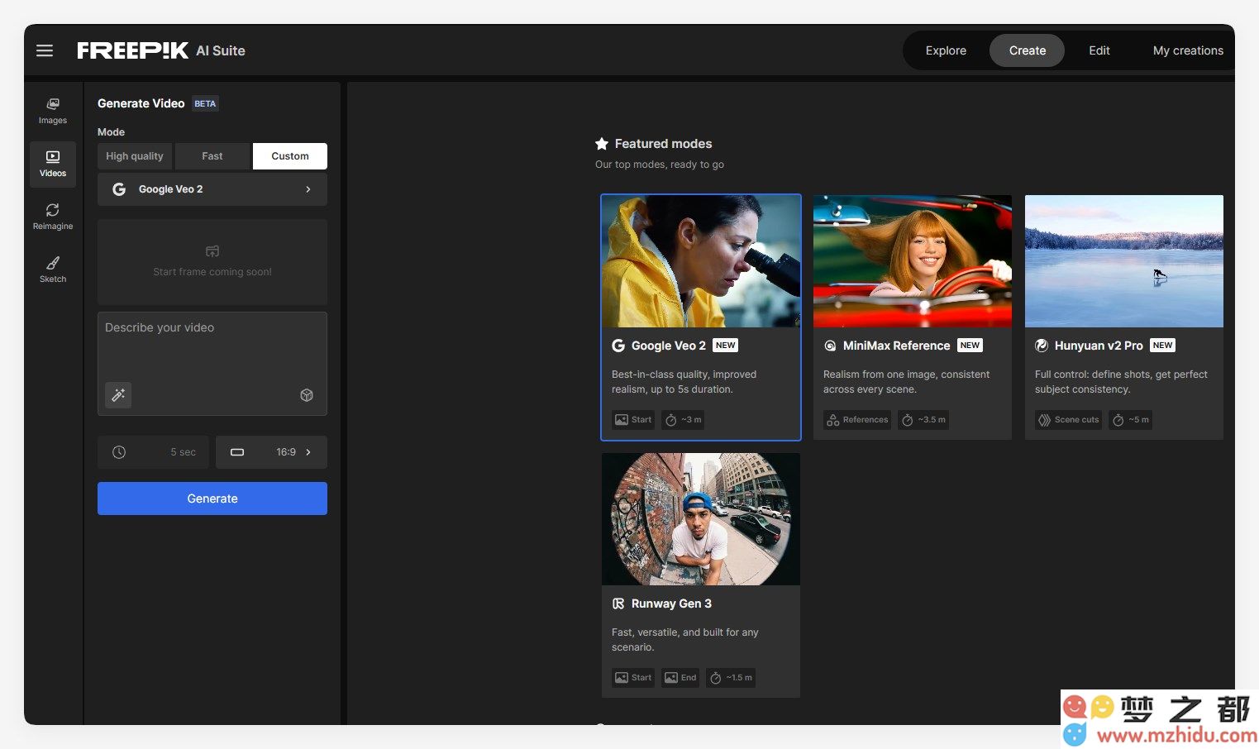Click 'Best-in-class quality' description text

684,382
